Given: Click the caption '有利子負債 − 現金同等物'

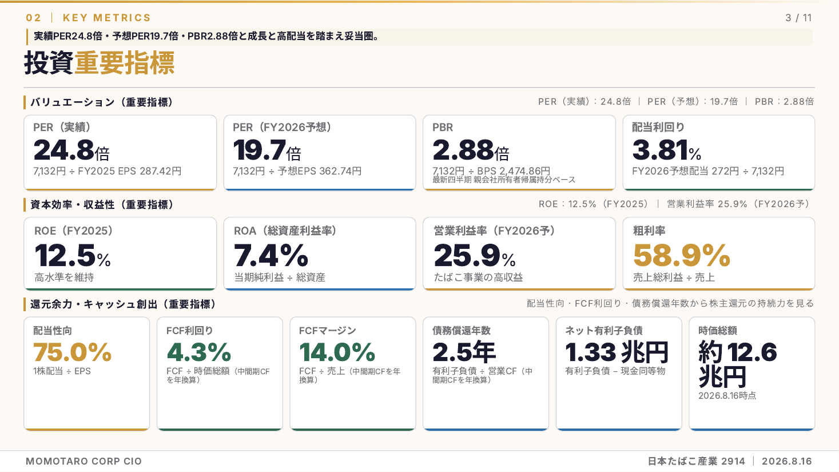Looking at the screenshot, I should pos(615,371).
